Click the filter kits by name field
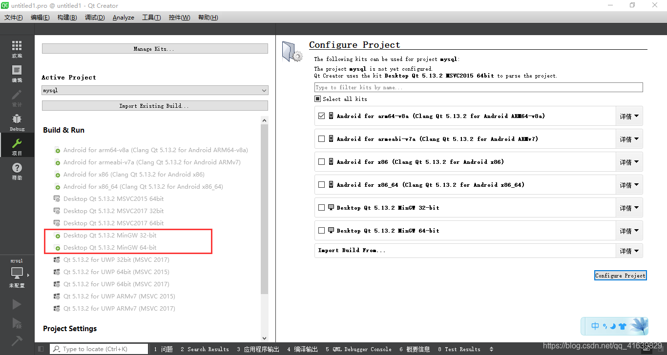The width and height of the screenshot is (667, 355). point(479,87)
